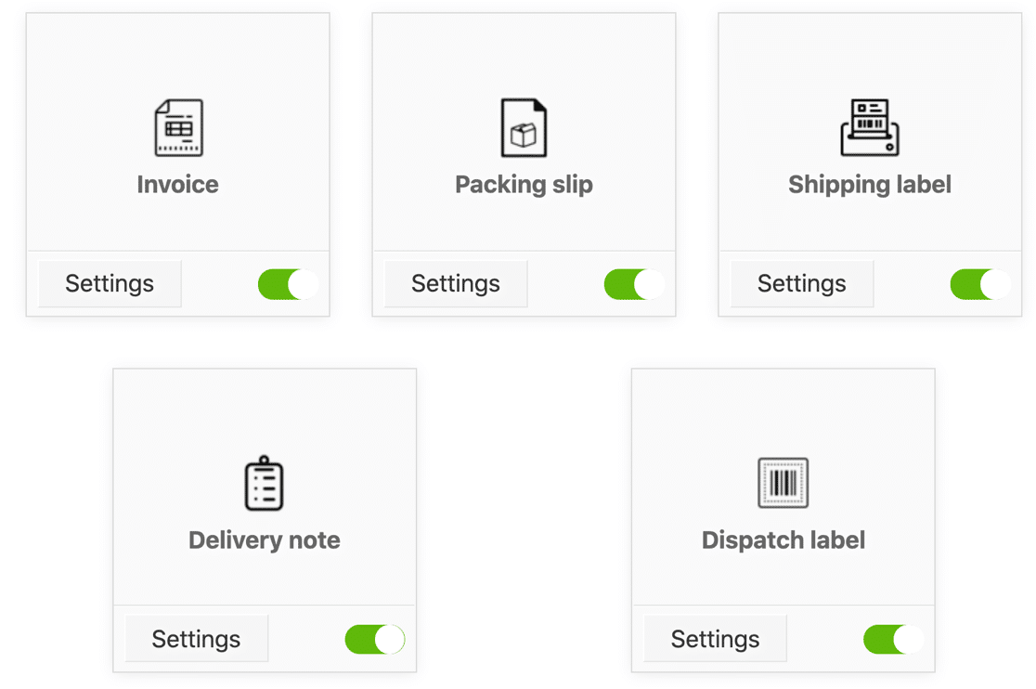Click the Packing slip box icon
This screenshot has height=689, width=1036.
pos(524,128)
